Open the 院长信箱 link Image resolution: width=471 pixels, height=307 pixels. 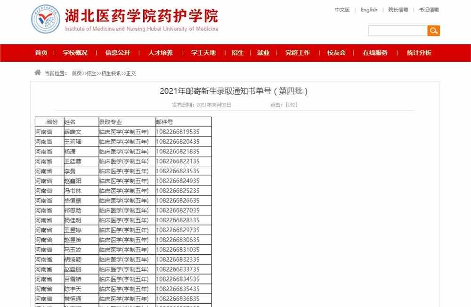398,9
